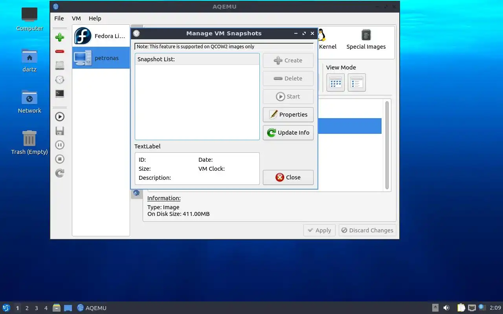The height and width of the screenshot is (314, 503).
Task: Open the application start menu in taskbar
Action: coord(6,308)
